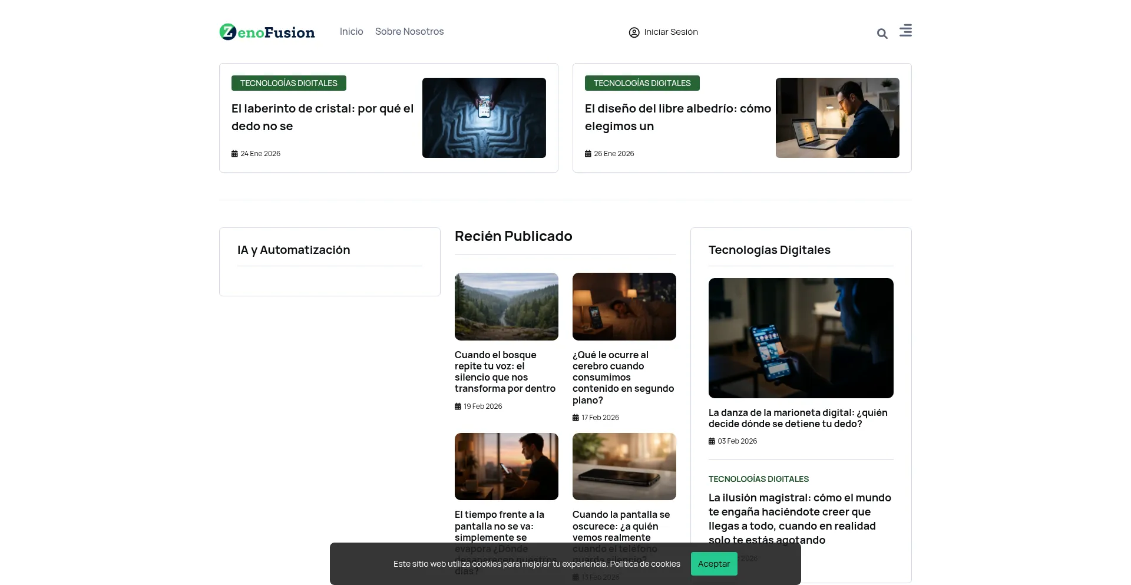Click the date 17 Feb 2026
Viewport: 1131px width, 585px height.
click(600, 418)
